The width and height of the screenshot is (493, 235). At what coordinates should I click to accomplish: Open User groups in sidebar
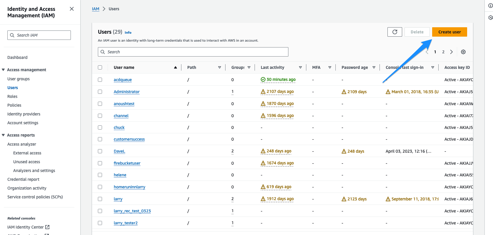coord(19,79)
